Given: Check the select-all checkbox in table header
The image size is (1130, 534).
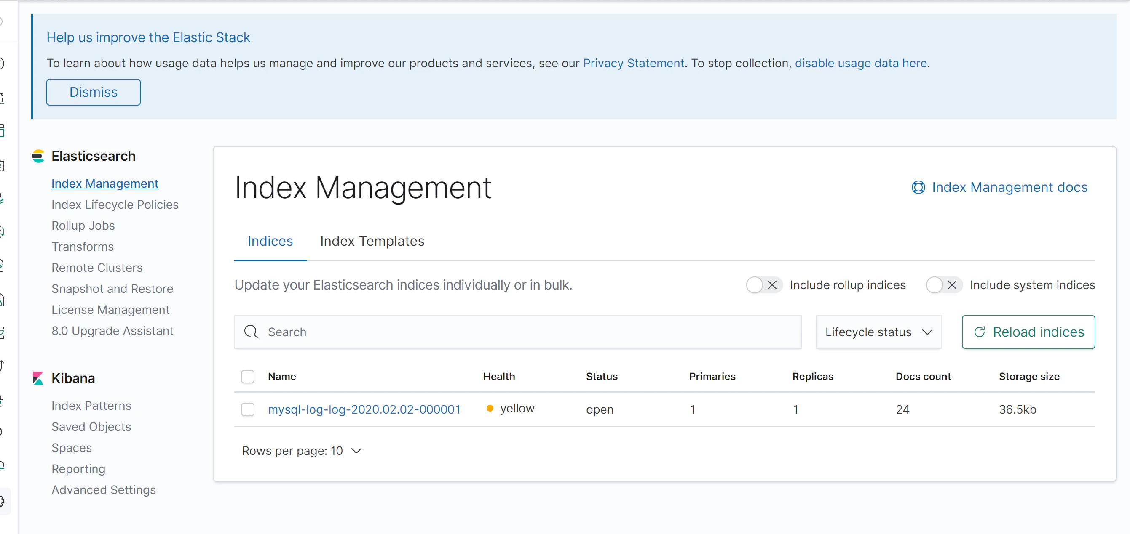Looking at the screenshot, I should [248, 377].
